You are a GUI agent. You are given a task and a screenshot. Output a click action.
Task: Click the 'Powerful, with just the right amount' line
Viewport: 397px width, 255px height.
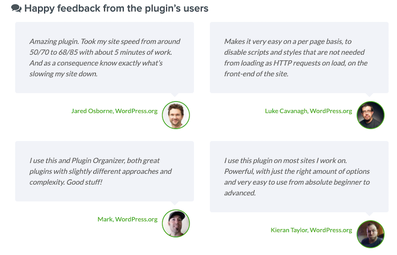pyautogui.click(x=297, y=172)
